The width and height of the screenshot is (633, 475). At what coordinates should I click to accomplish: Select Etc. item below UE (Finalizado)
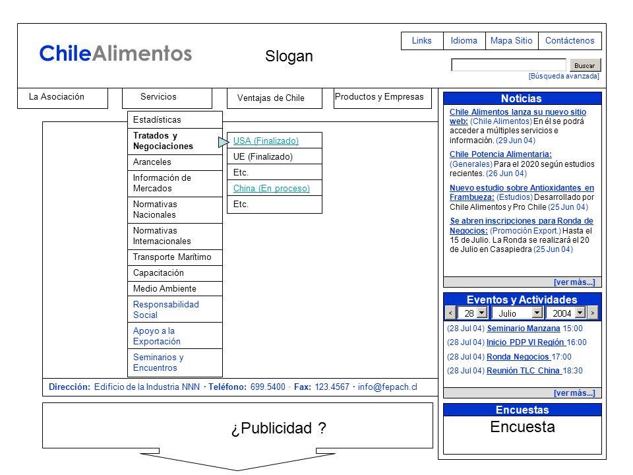click(274, 172)
